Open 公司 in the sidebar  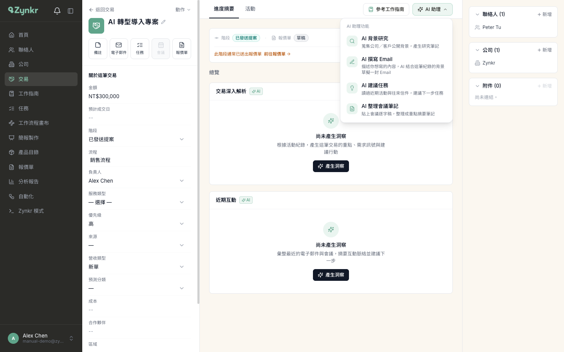(x=41, y=64)
